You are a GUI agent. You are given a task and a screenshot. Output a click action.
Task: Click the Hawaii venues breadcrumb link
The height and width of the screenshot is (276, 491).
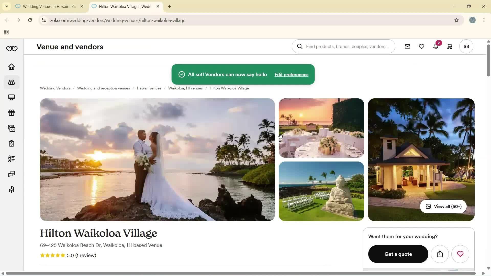[149, 88]
